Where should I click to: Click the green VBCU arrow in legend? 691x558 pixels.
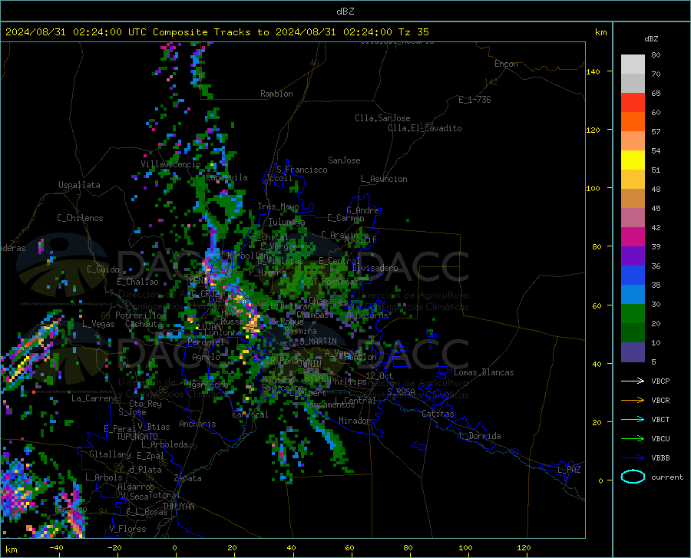tap(633, 439)
